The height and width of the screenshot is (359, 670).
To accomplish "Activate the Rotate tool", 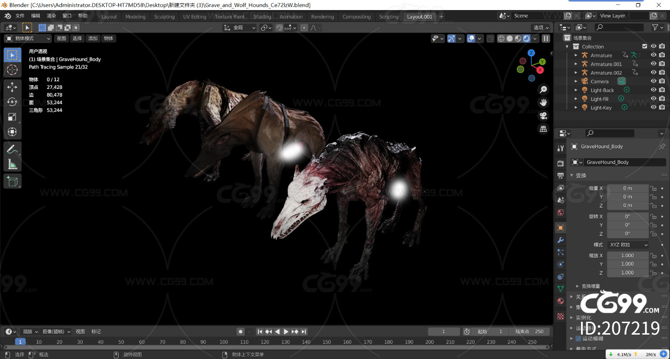I will coord(12,102).
